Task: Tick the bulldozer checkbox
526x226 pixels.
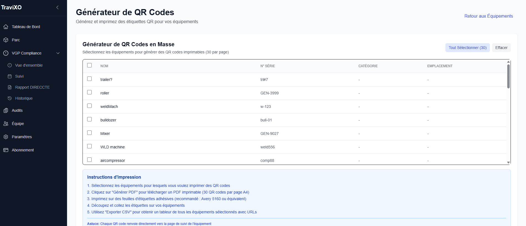Action: [x=89, y=119]
